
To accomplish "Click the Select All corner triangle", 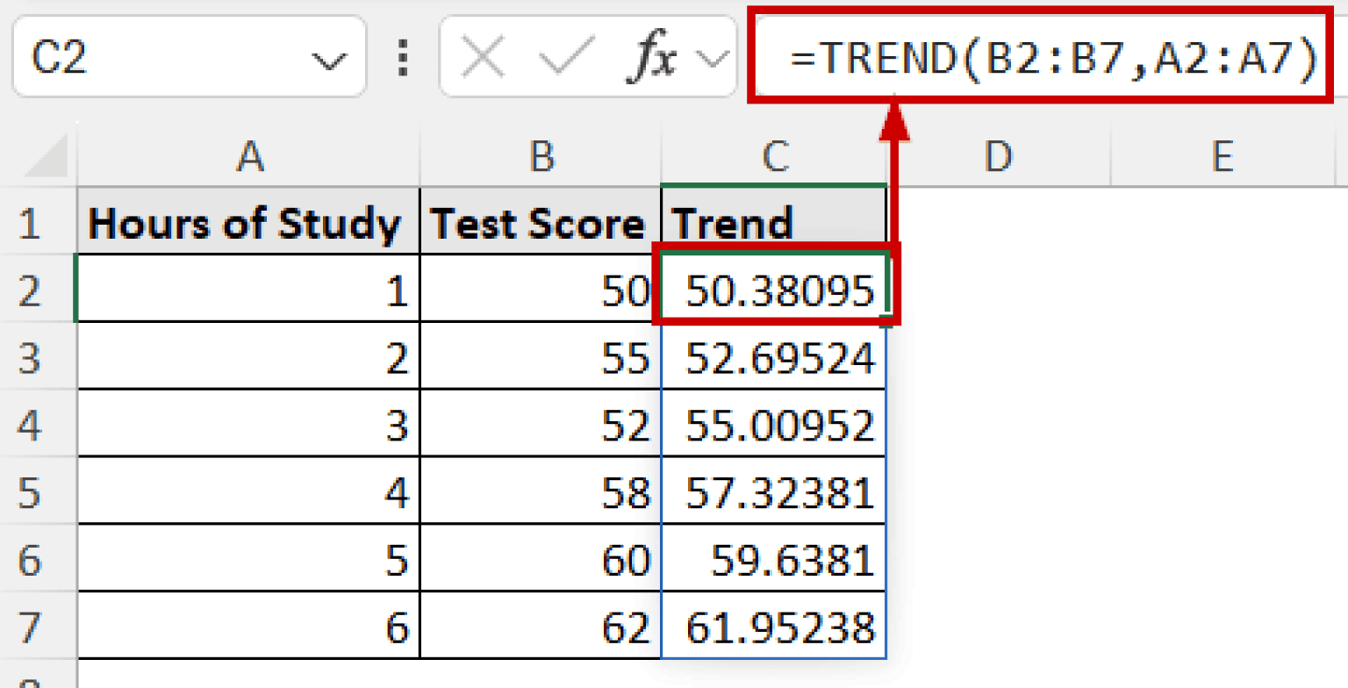I will tap(44, 158).
